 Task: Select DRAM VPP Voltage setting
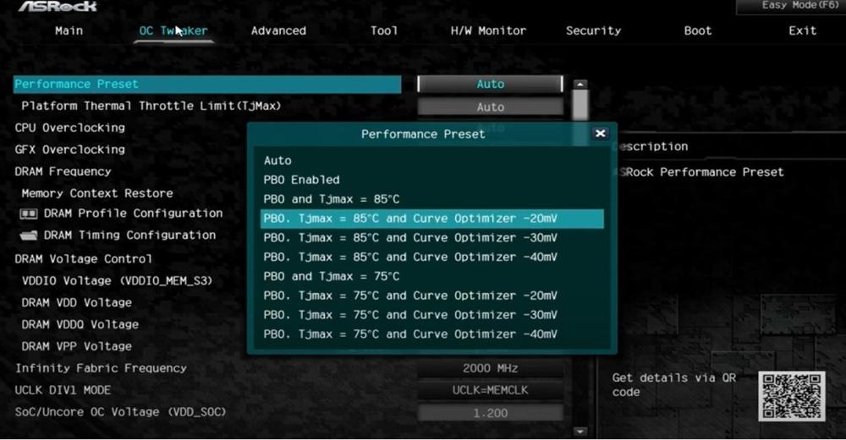[76, 346]
